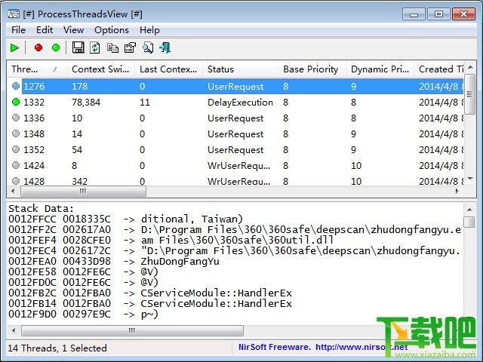Image resolution: width=483 pixels, height=362 pixels.
Task: Click the 'ditional, Taiwan)' stack line
Action: click(x=126, y=219)
